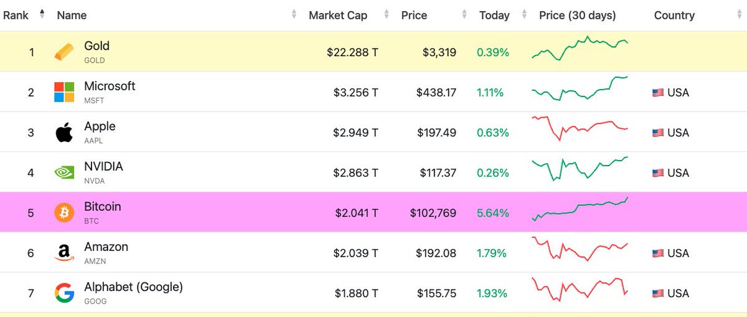Click the BTC ticker symbol
This screenshot has width=747, height=317.
click(92, 221)
